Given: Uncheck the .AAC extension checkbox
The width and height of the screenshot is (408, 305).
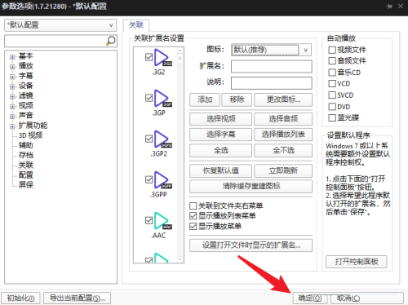Looking at the screenshot, I should coord(149,220).
